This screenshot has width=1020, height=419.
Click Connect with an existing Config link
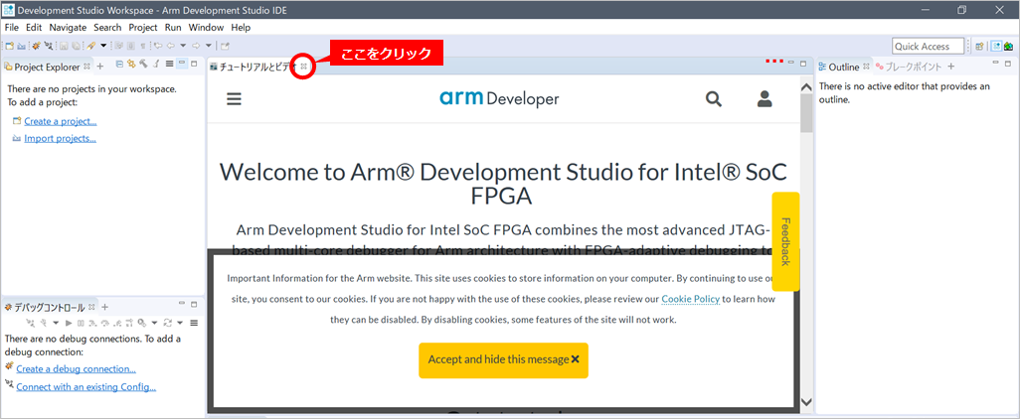click(85, 387)
